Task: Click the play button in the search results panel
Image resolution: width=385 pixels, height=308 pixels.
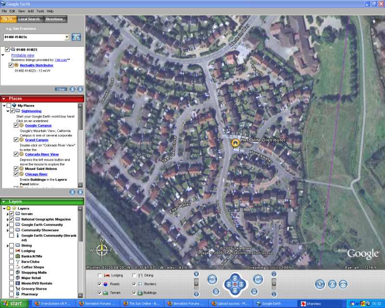Action: tap(73, 89)
